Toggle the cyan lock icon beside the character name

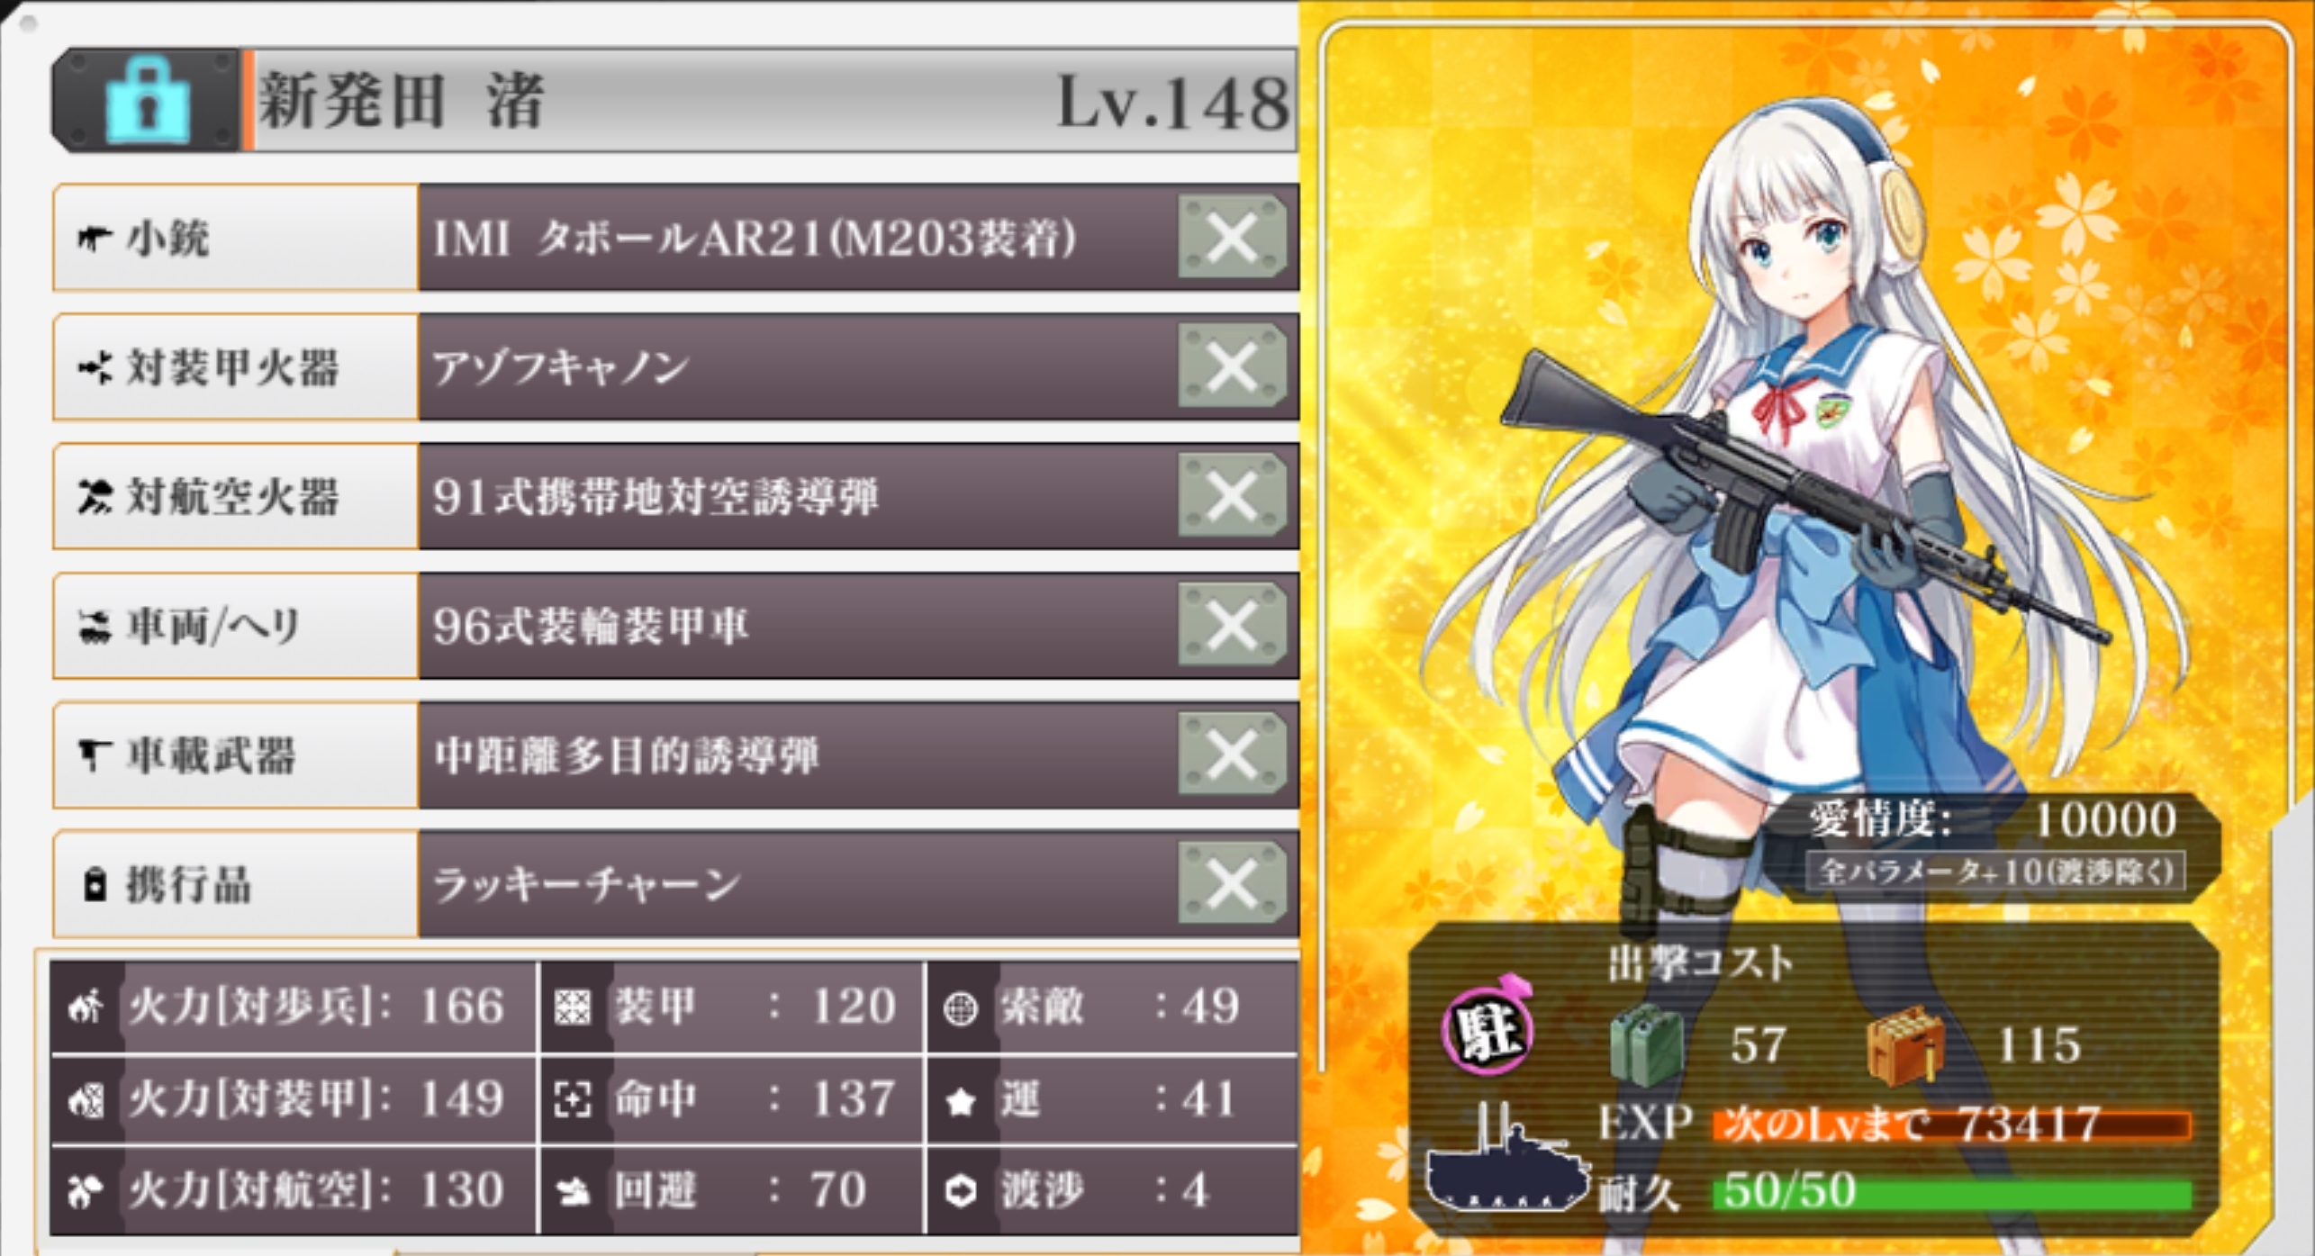click(148, 100)
